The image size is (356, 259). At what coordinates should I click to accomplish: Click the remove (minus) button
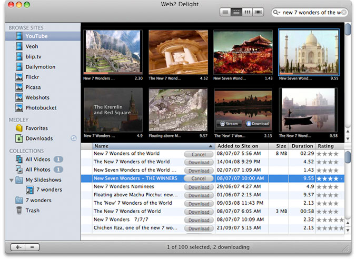tap(32, 247)
